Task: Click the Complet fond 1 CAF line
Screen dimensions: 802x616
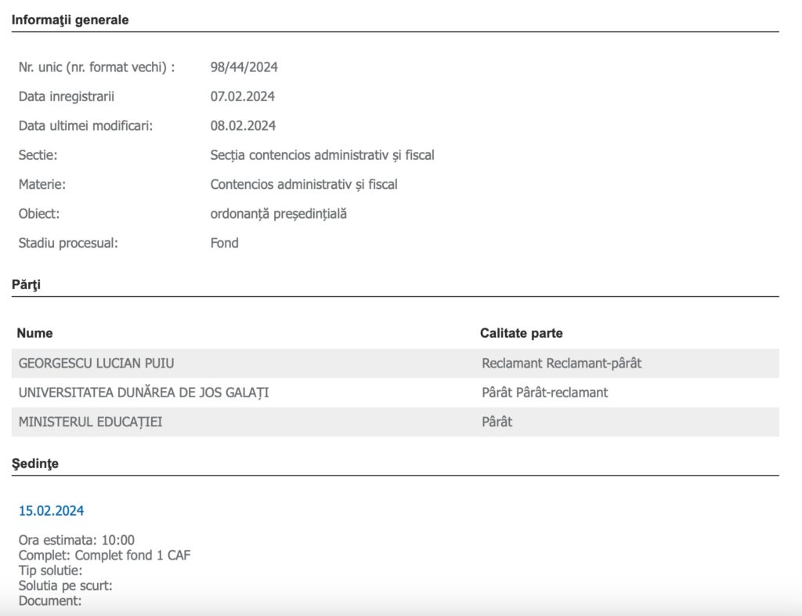Action: (x=105, y=556)
